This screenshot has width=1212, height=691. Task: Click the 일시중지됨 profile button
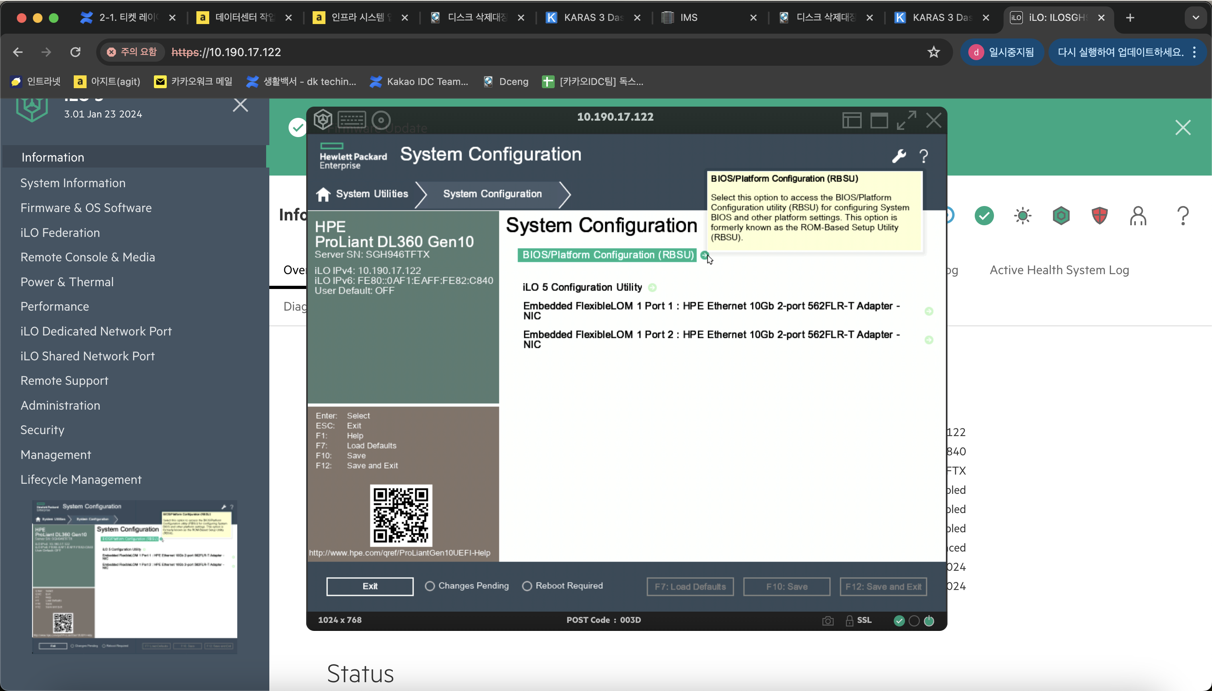point(1002,52)
